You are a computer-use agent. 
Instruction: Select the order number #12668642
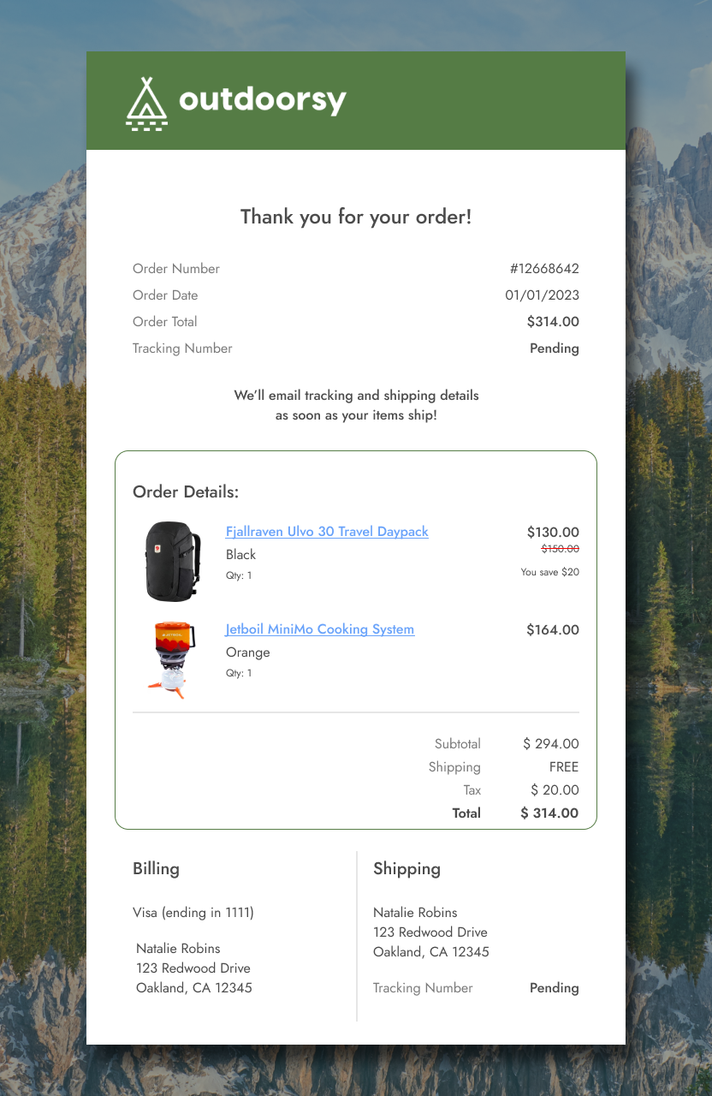[545, 268]
